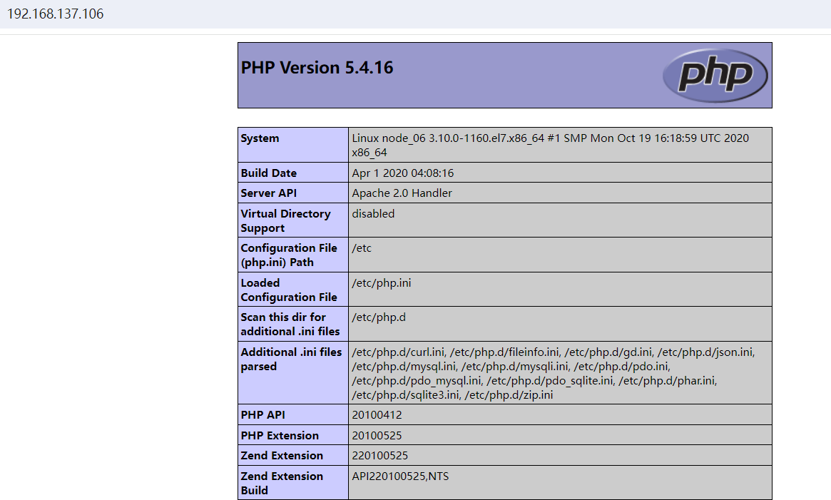831x500 pixels.
Task: Click the parsed ini files list starting with curl.ini
Action: (x=554, y=373)
